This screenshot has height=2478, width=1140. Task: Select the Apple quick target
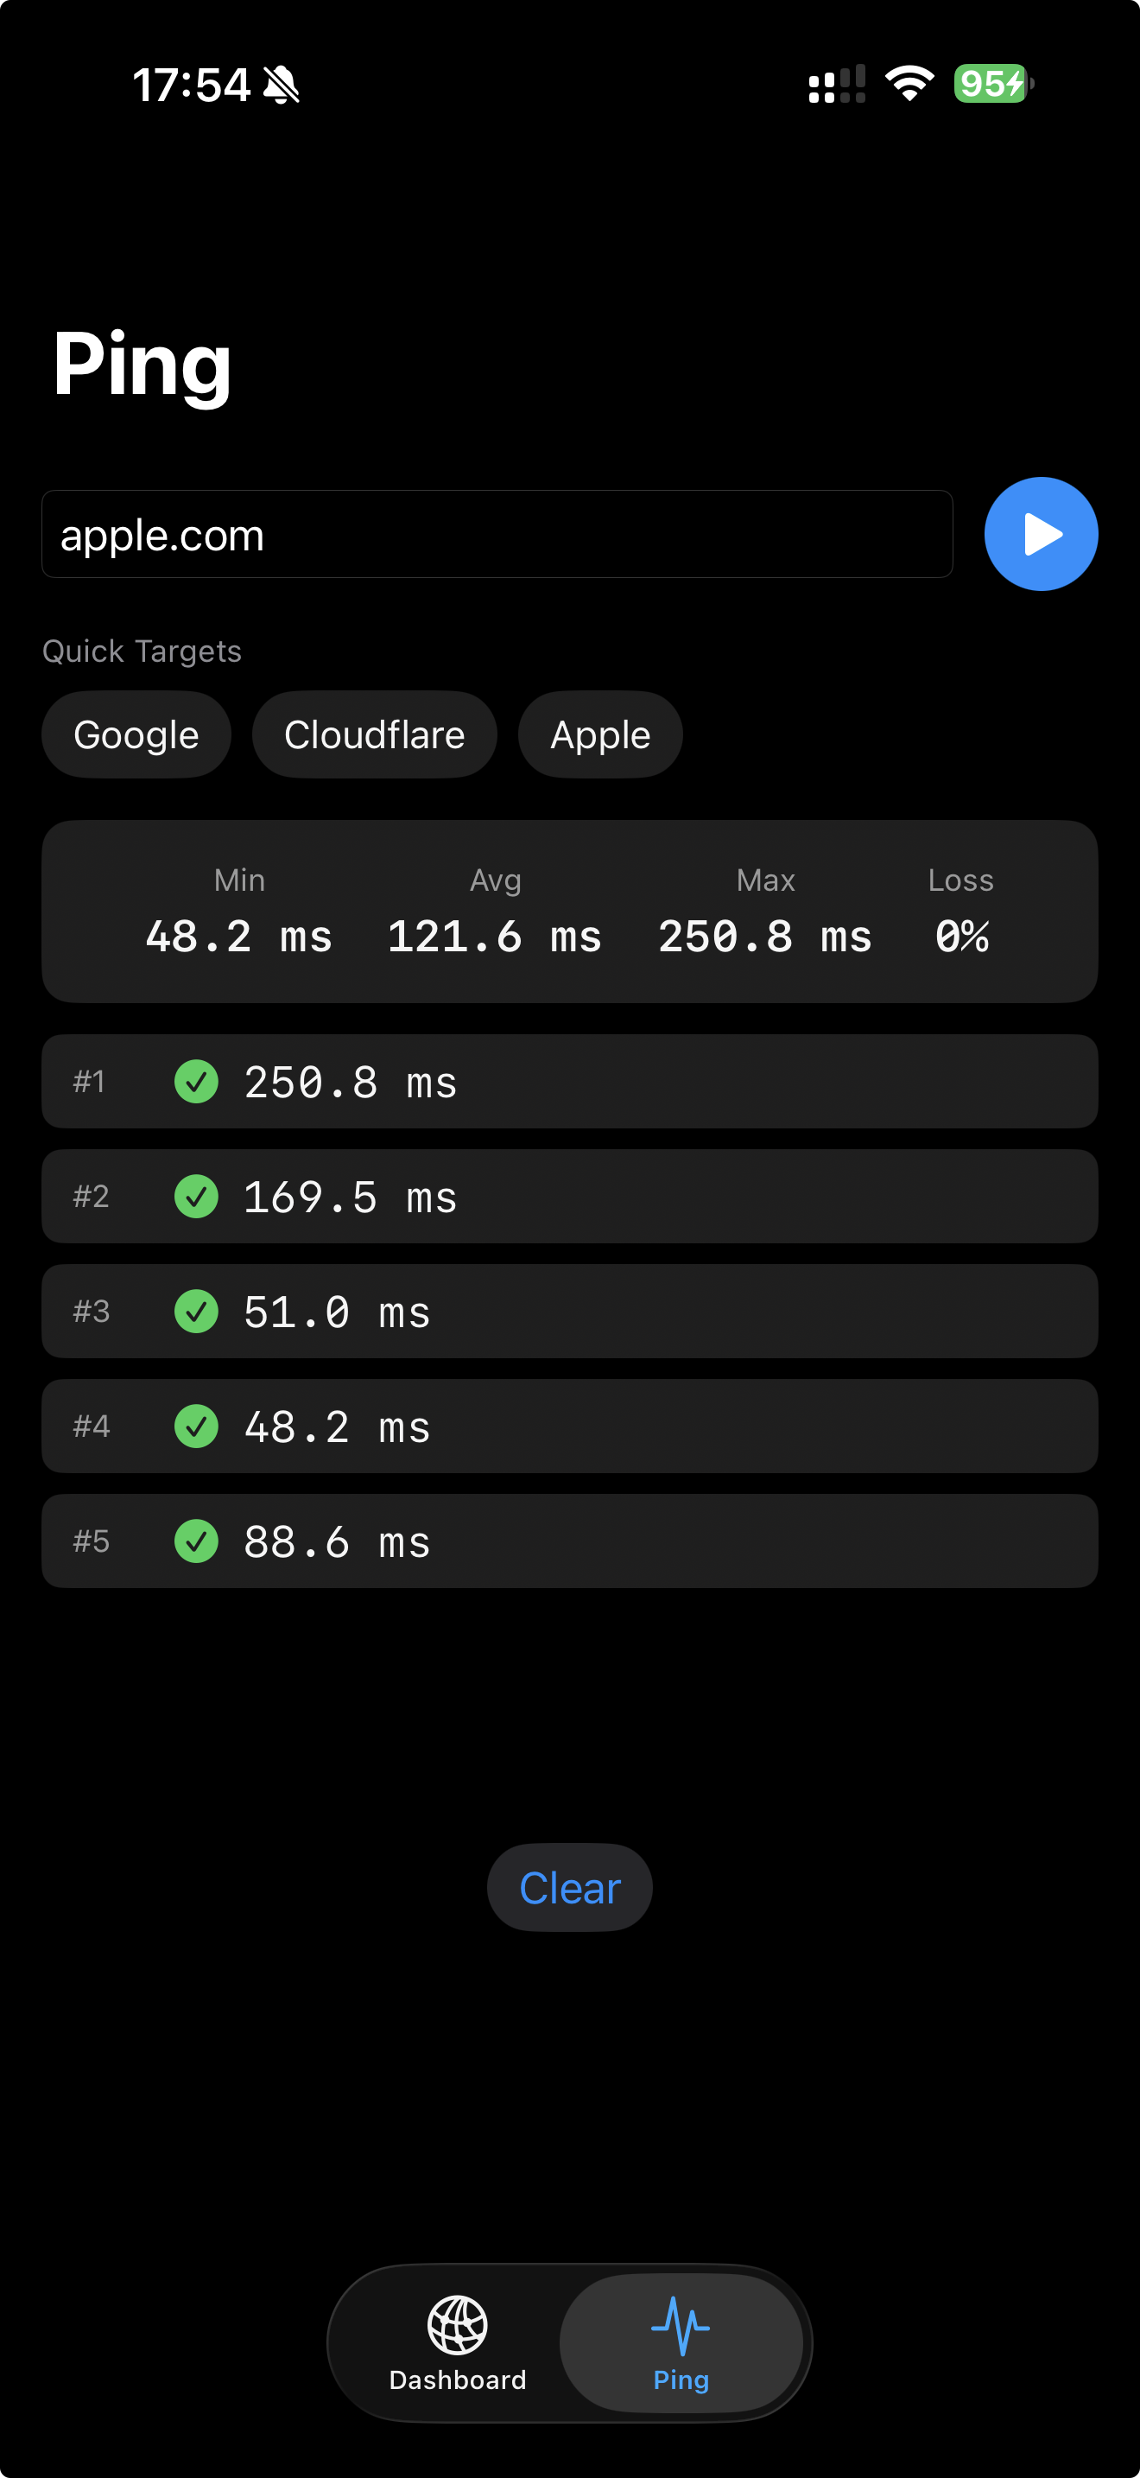(x=600, y=734)
